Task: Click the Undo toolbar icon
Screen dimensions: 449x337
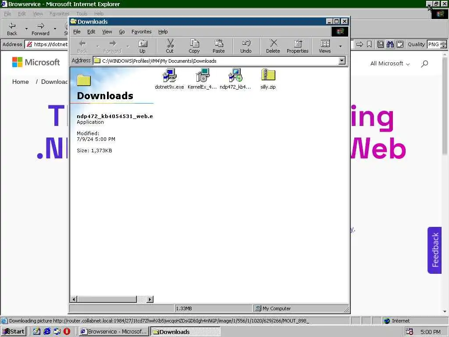Action: [246, 47]
